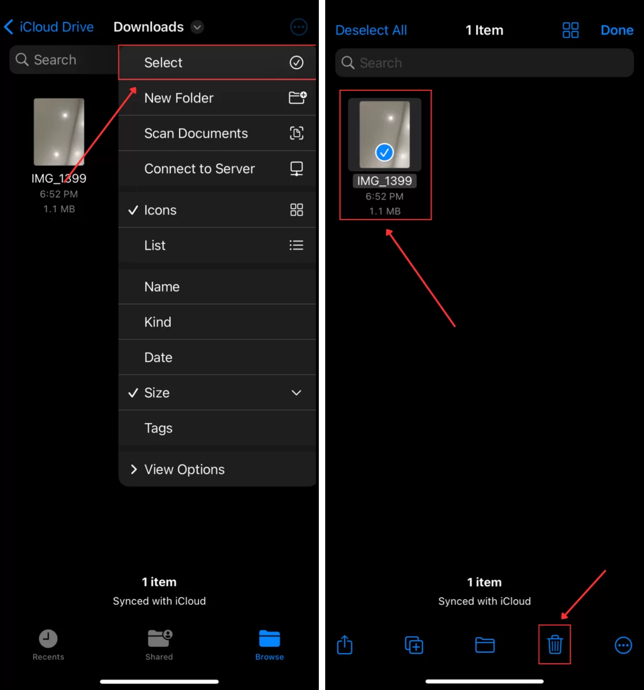The image size is (644, 690).
Task: Tap the new folder plus icon
Action: tap(298, 98)
